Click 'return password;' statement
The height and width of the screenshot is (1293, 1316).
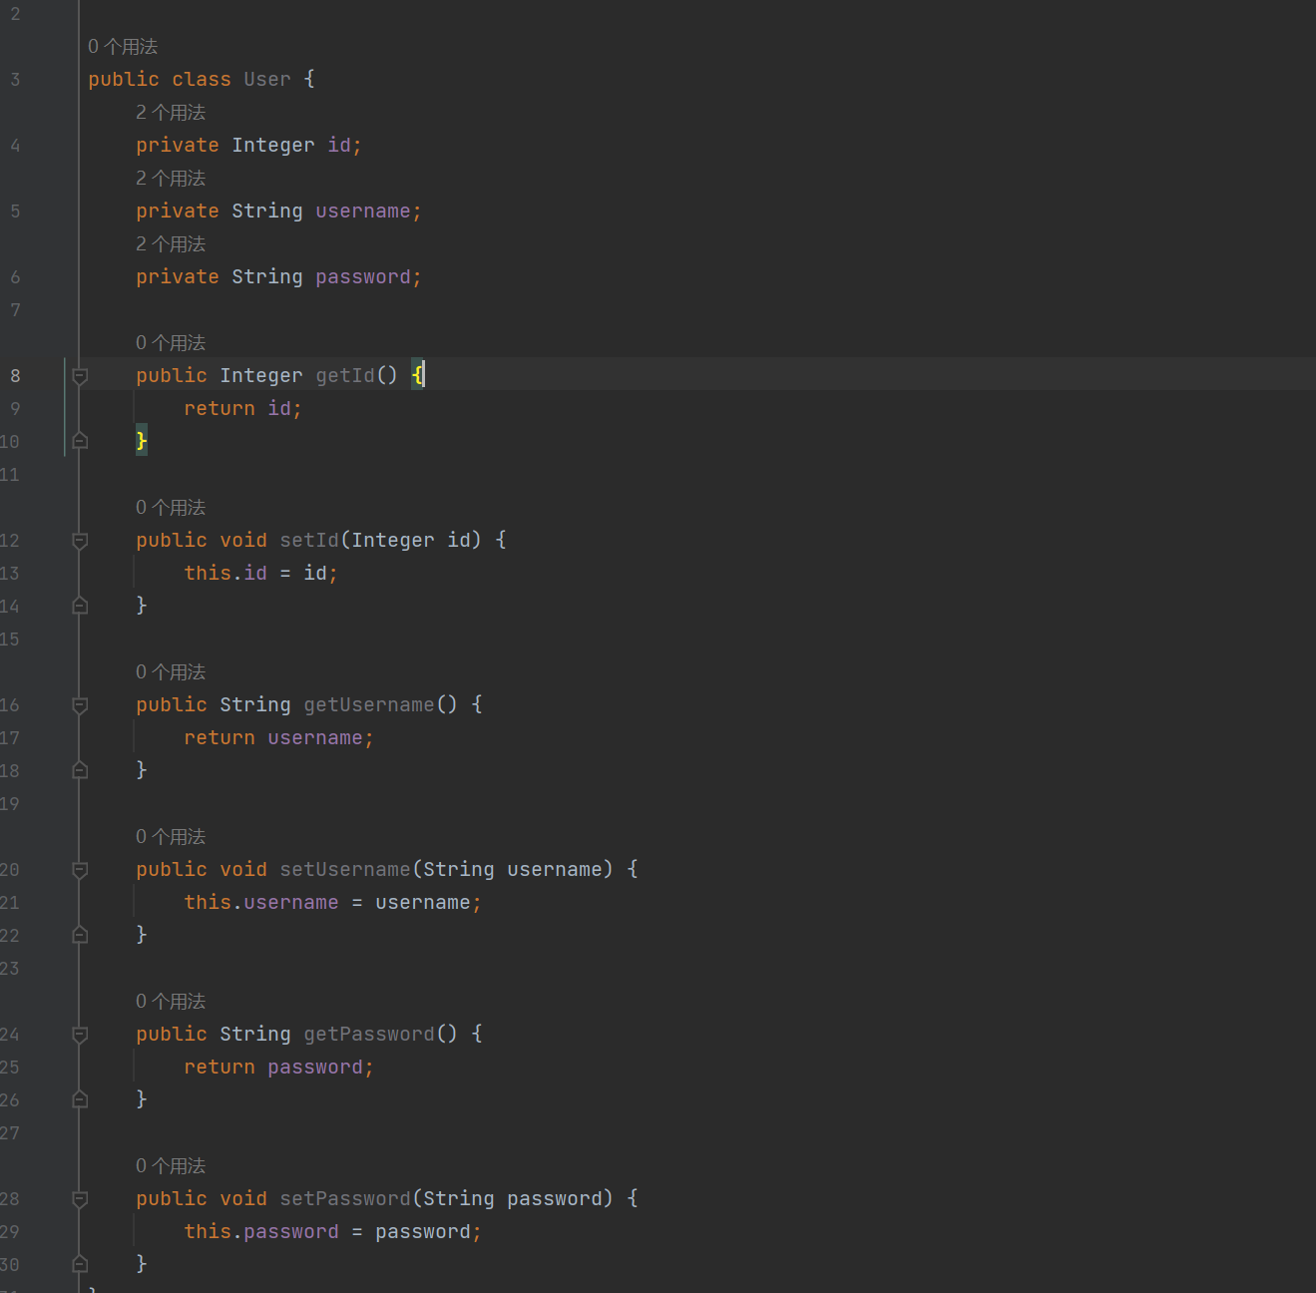click(278, 1068)
